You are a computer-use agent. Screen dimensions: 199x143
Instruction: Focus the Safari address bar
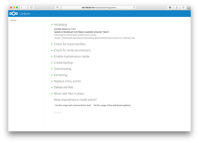99,7
